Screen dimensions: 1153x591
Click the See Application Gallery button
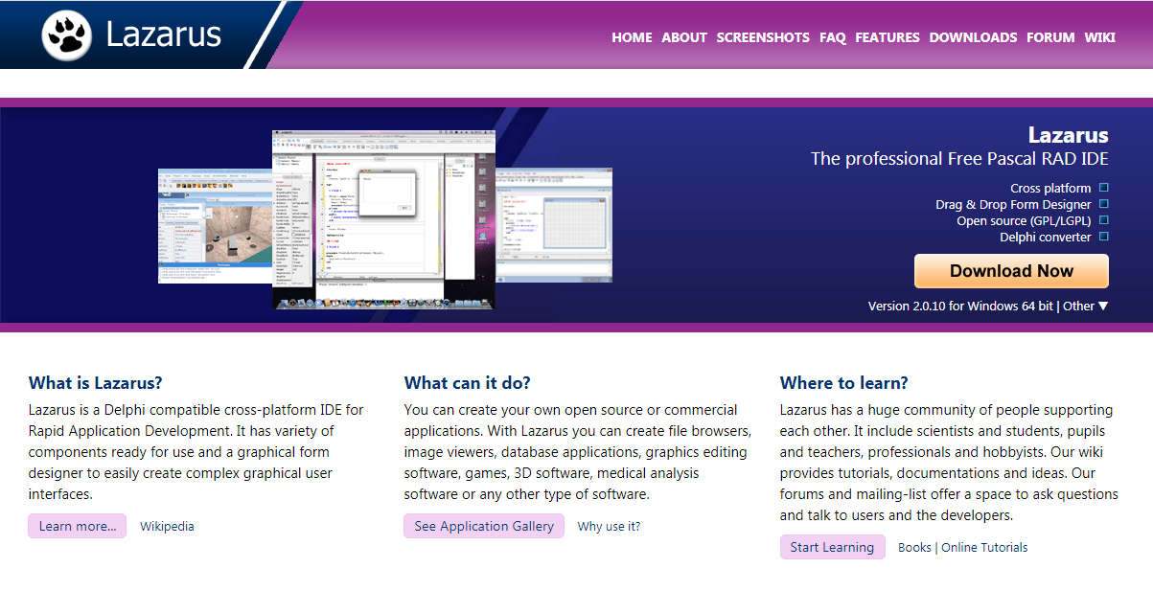click(484, 526)
